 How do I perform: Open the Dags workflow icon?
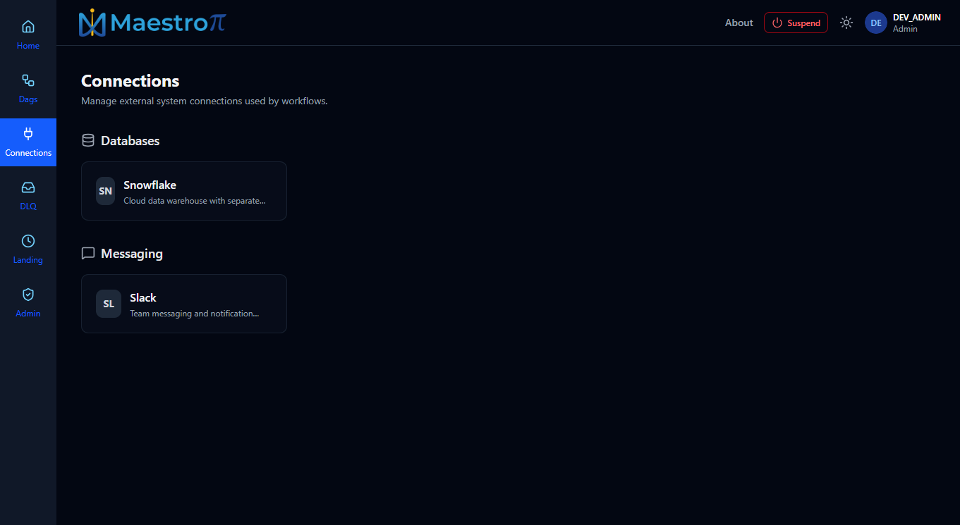pos(28,80)
